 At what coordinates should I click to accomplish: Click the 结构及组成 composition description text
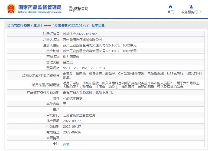(132, 75)
